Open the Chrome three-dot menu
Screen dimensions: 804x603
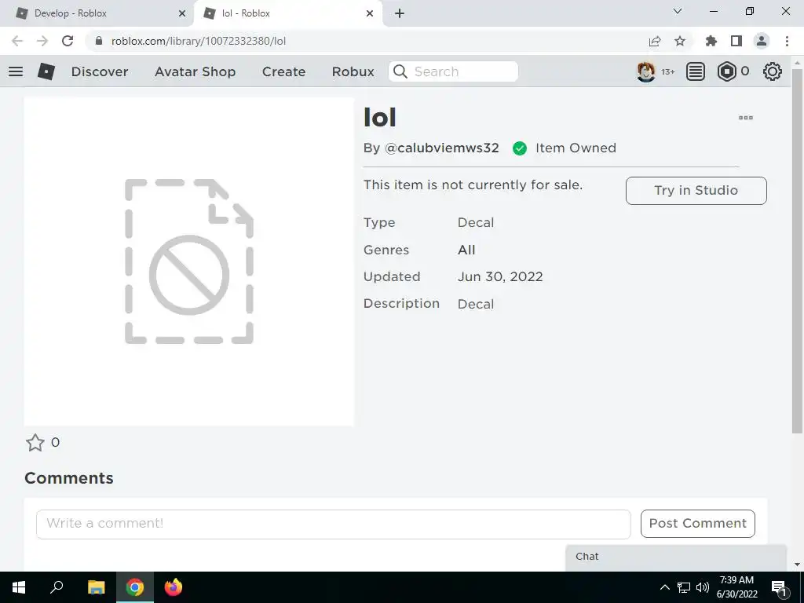(787, 41)
